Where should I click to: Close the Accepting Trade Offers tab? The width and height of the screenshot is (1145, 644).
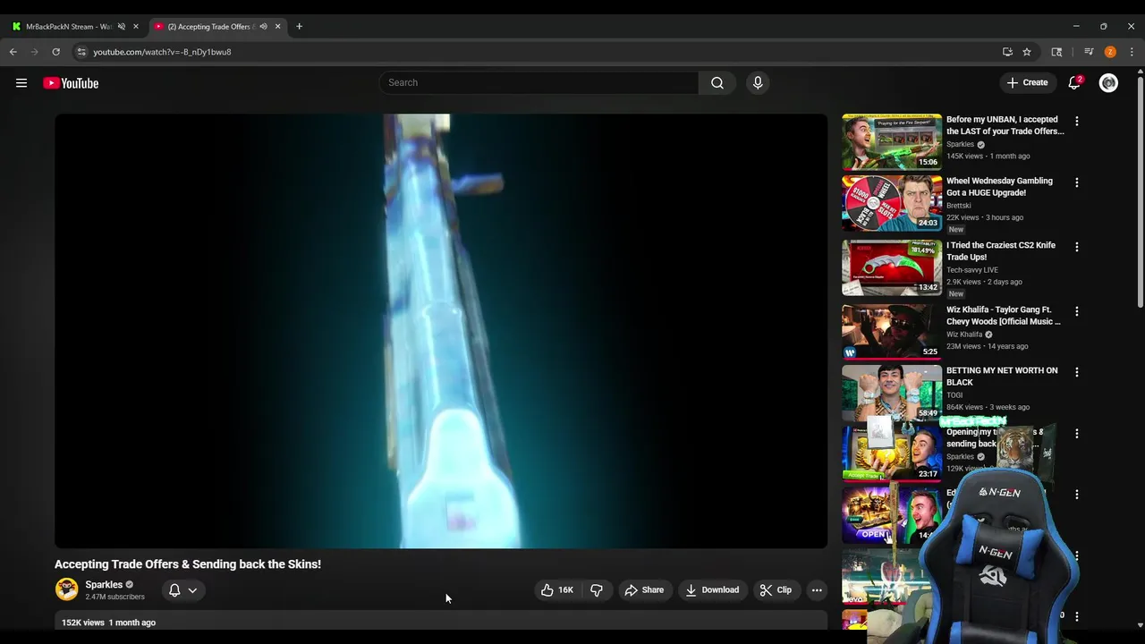click(x=277, y=27)
